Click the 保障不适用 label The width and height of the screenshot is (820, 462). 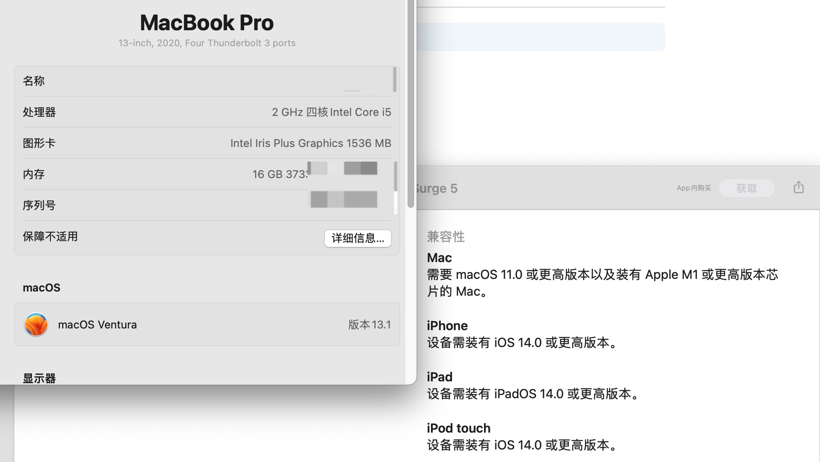coord(50,236)
